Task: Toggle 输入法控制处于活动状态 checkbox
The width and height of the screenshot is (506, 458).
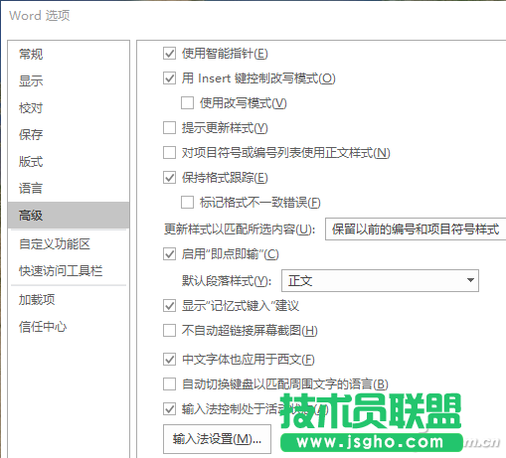Action: [x=169, y=409]
